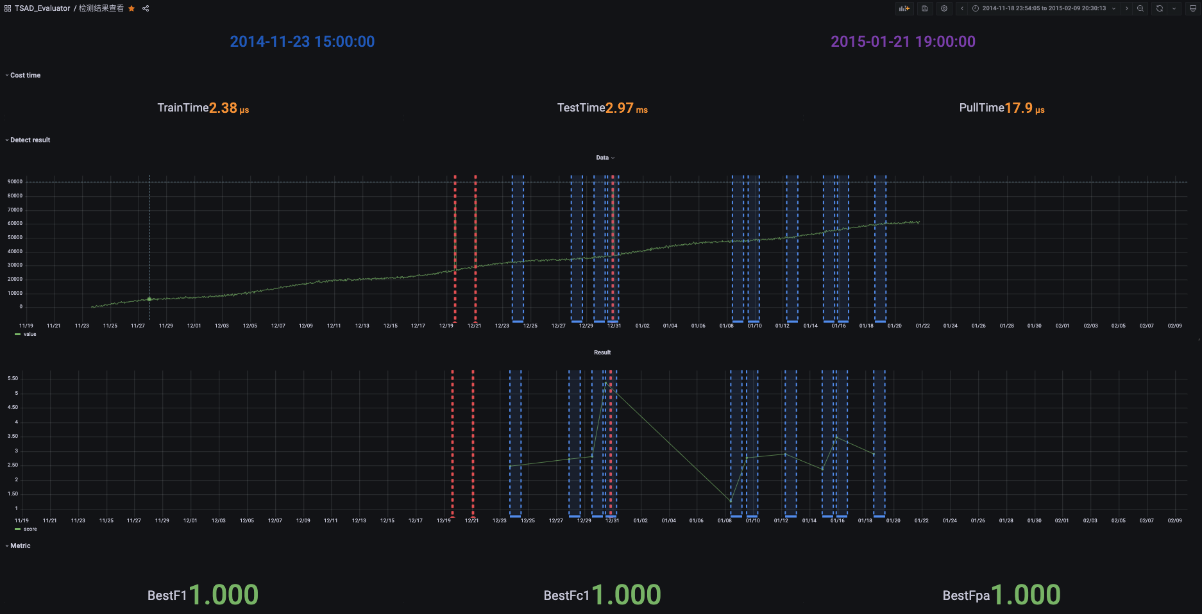Open the refresh interval dropdown
Viewport: 1202px width, 614px height.
(1174, 8)
